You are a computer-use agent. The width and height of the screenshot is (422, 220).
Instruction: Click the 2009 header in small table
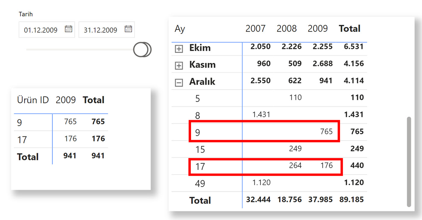click(66, 100)
